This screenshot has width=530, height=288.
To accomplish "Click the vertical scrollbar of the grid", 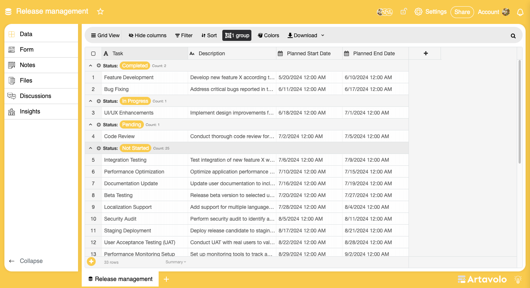I will tap(520, 112).
